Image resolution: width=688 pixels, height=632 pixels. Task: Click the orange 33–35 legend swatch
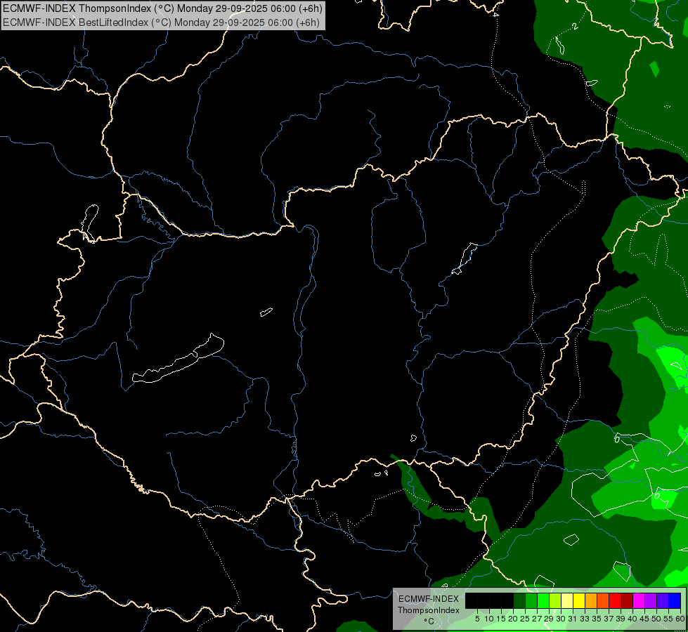(x=591, y=600)
